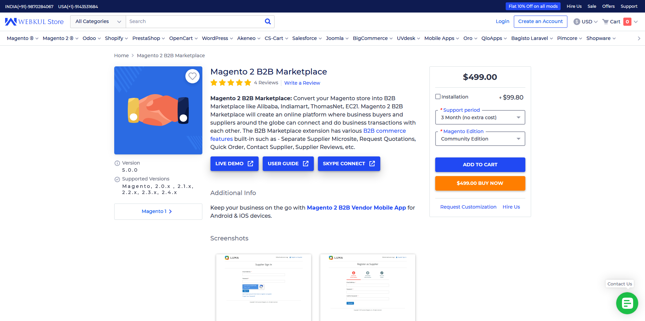
Task: Click Write a Review link
Action: click(302, 83)
